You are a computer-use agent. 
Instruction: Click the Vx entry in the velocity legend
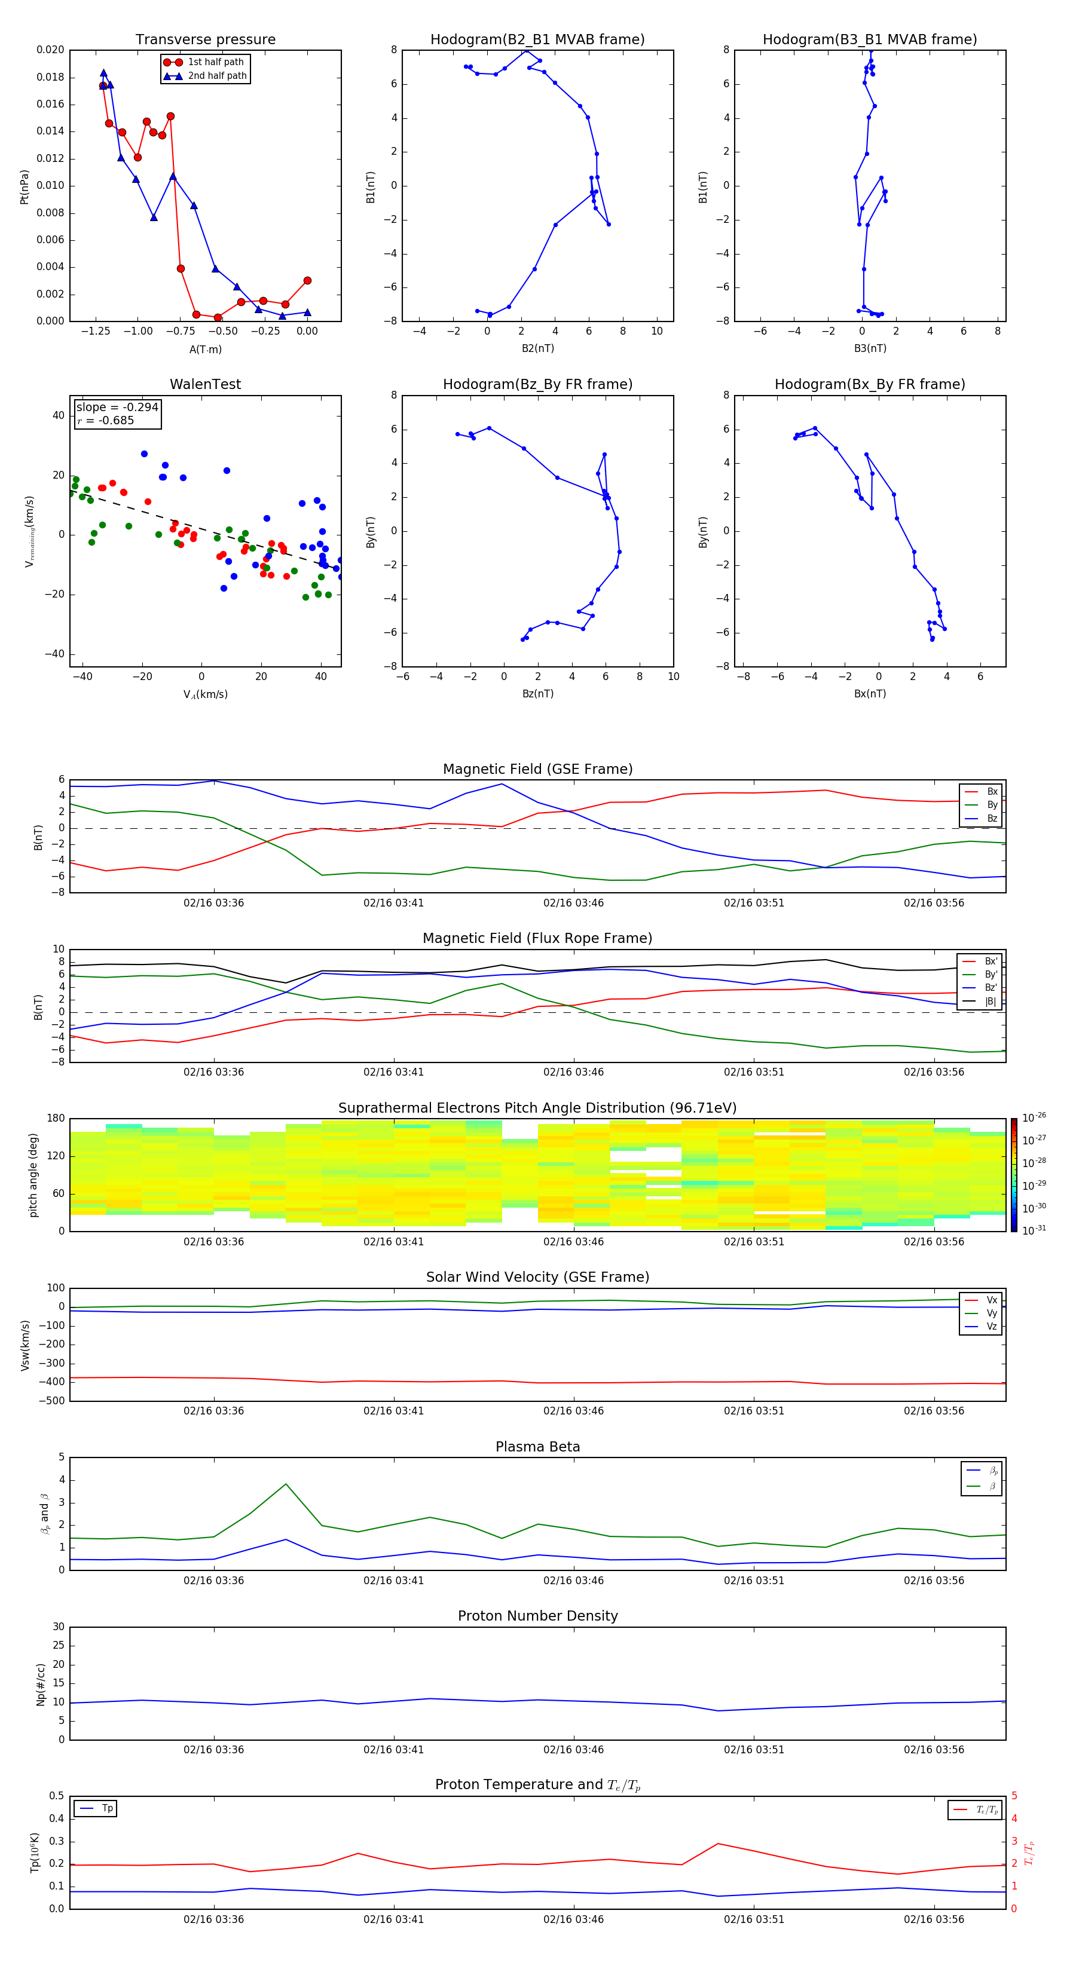[x=981, y=1301]
